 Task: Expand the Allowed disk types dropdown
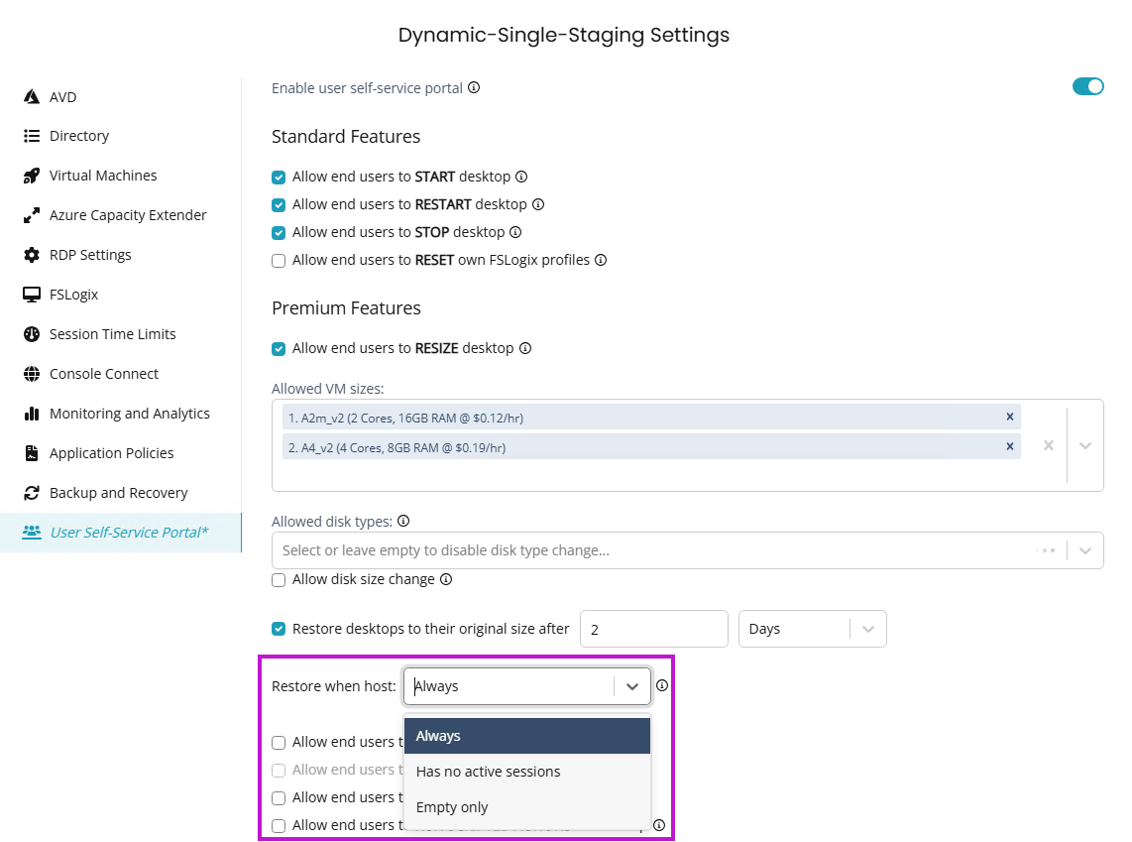1085,550
